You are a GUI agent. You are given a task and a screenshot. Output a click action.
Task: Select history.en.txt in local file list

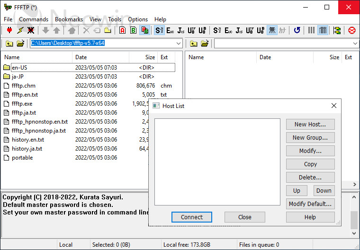(28, 140)
